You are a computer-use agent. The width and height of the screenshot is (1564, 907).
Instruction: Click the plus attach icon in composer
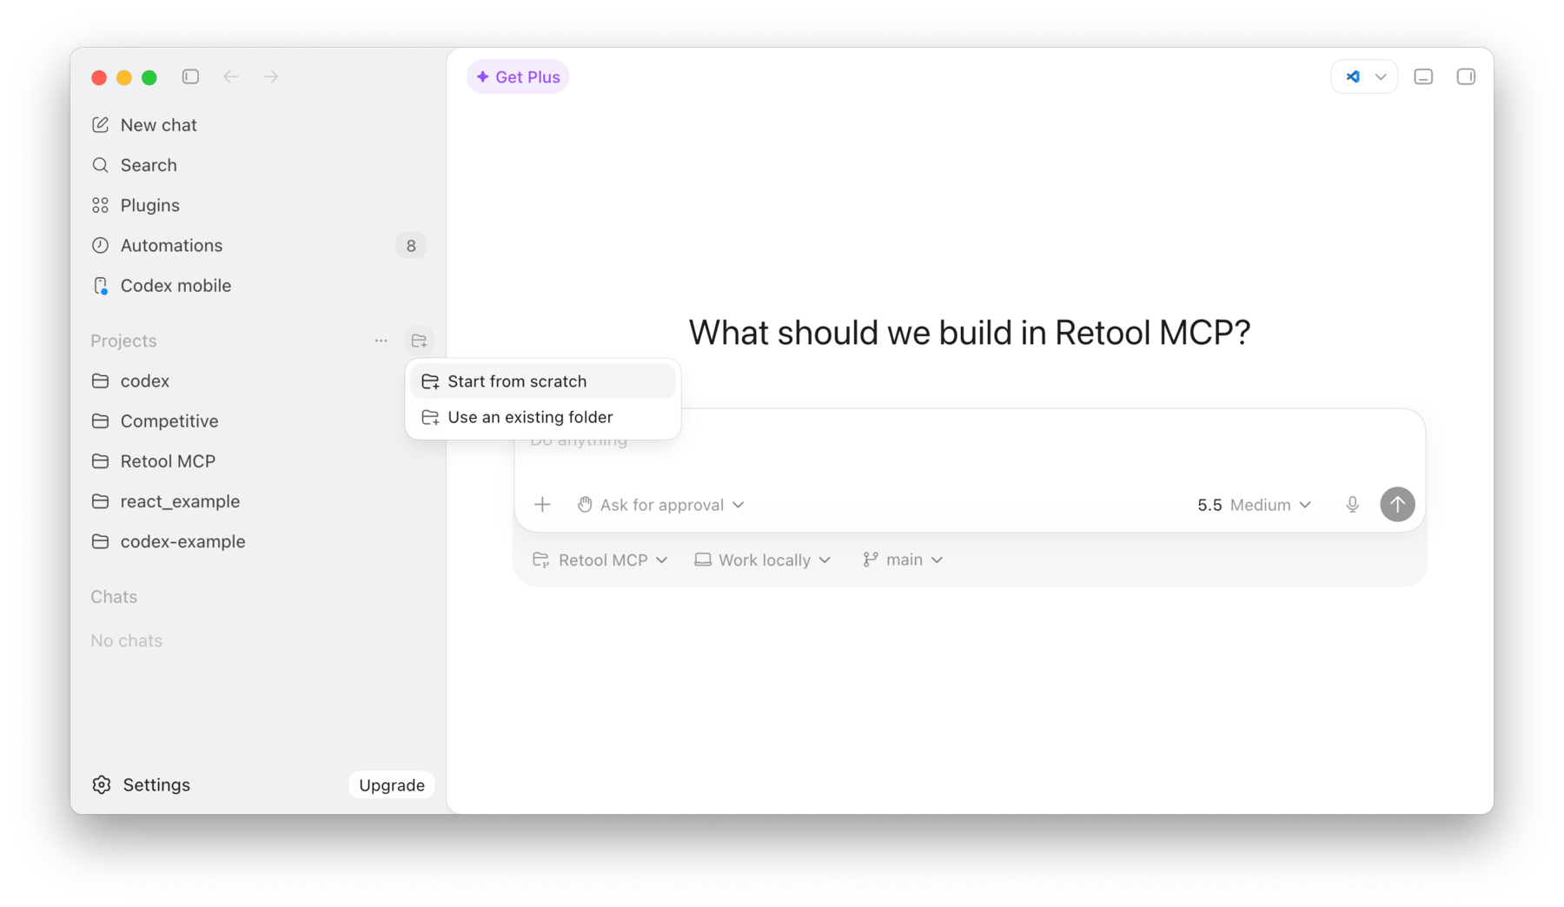point(542,505)
